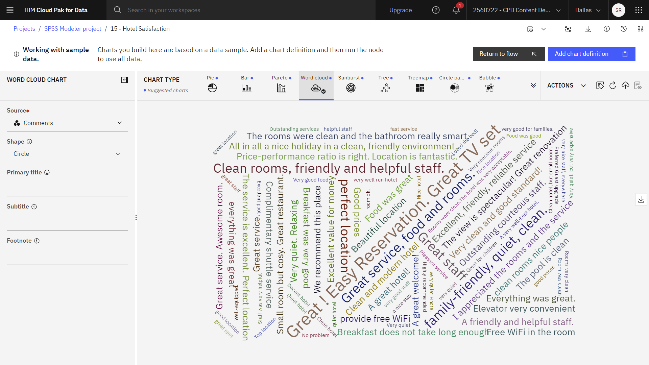This screenshot has width=649, height=365.
Task: Click the download icon in project toolbar
Action: (588, 29)
